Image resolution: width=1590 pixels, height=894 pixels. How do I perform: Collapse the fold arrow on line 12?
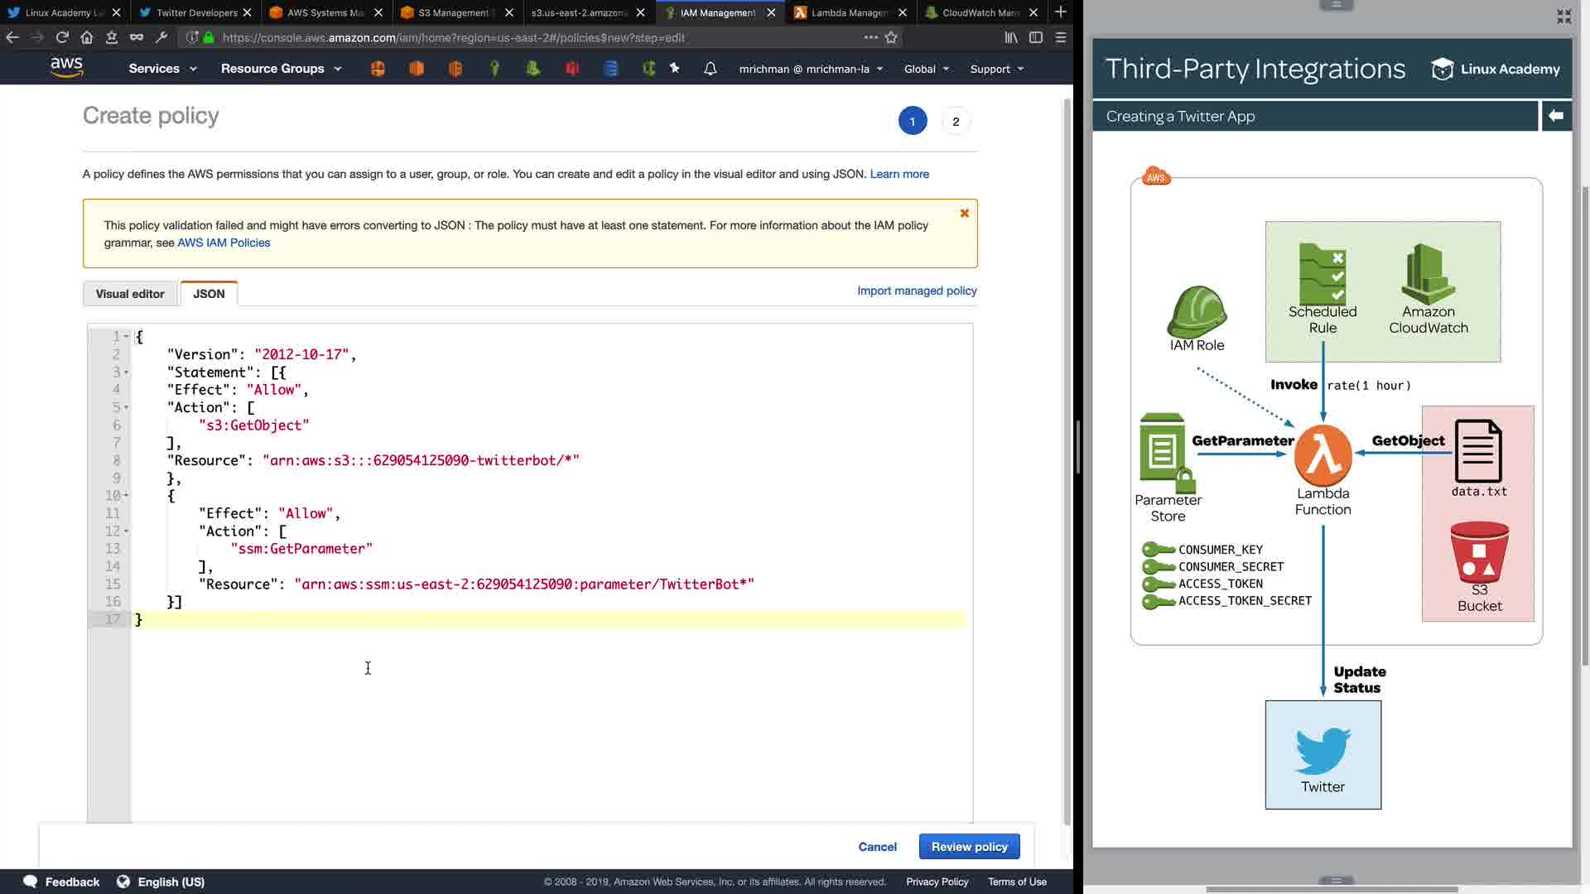(x=126, y=531)
